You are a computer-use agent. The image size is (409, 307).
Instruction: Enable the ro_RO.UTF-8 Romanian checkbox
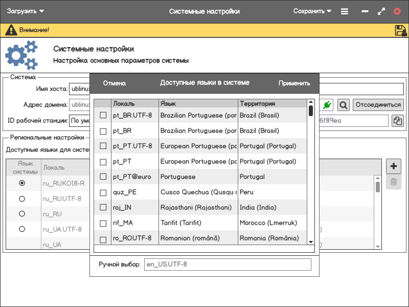[x=103, y=238]
